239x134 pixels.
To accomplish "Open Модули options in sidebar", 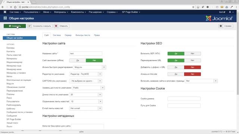I will [10, 83].
